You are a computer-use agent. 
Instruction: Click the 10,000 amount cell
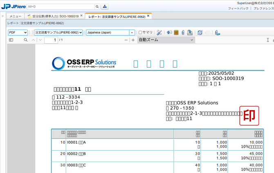coord(256,142)
